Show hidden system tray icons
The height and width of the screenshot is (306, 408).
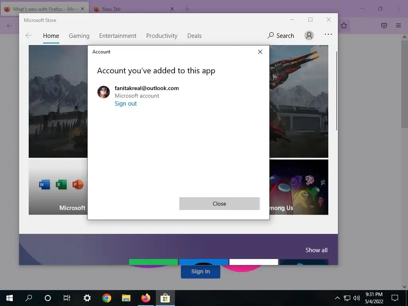337,298
